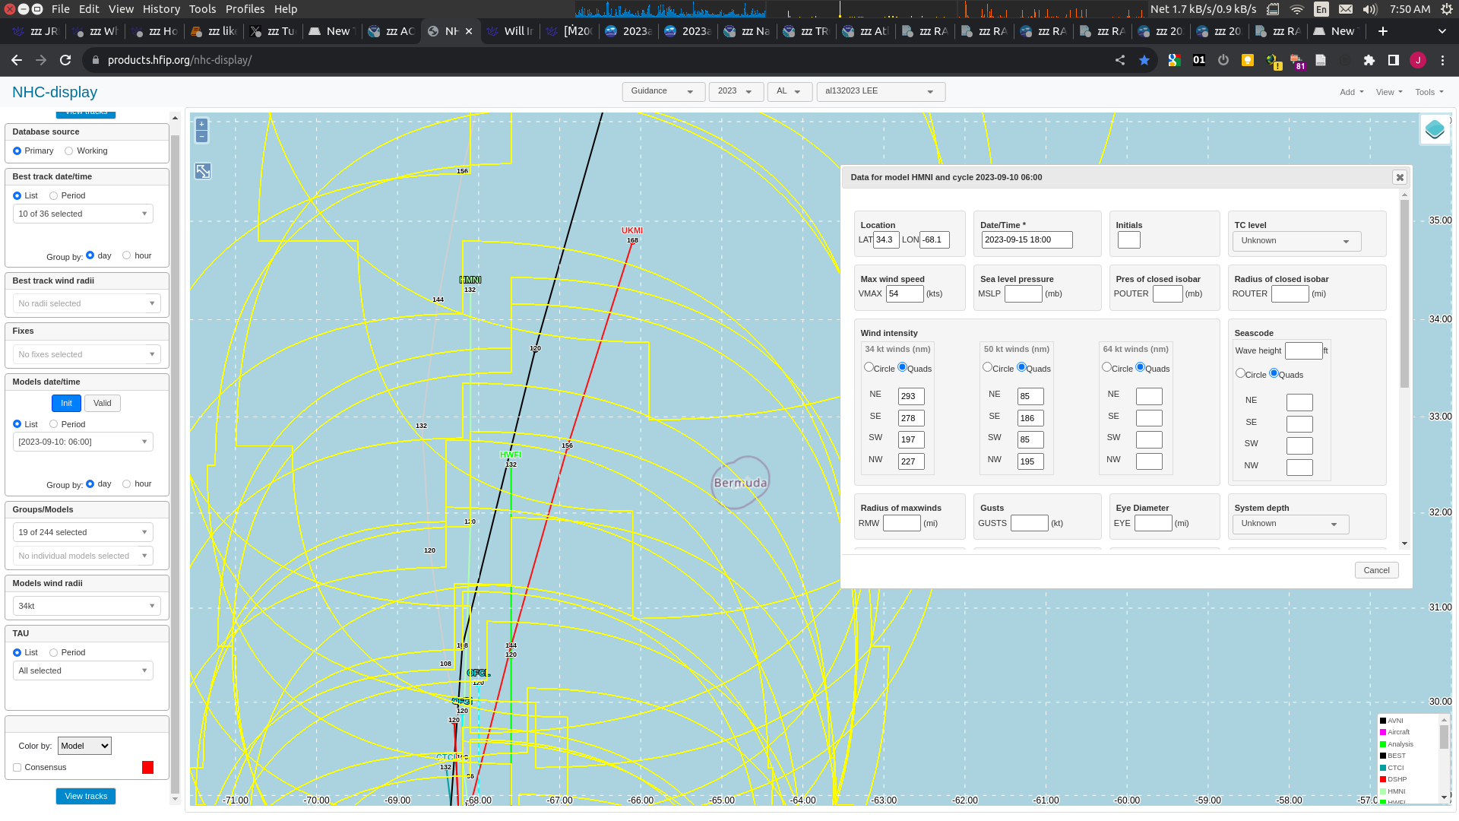Open a new browser tab with plus
Screen dimensions: 1459x821
pos(1383,31)
